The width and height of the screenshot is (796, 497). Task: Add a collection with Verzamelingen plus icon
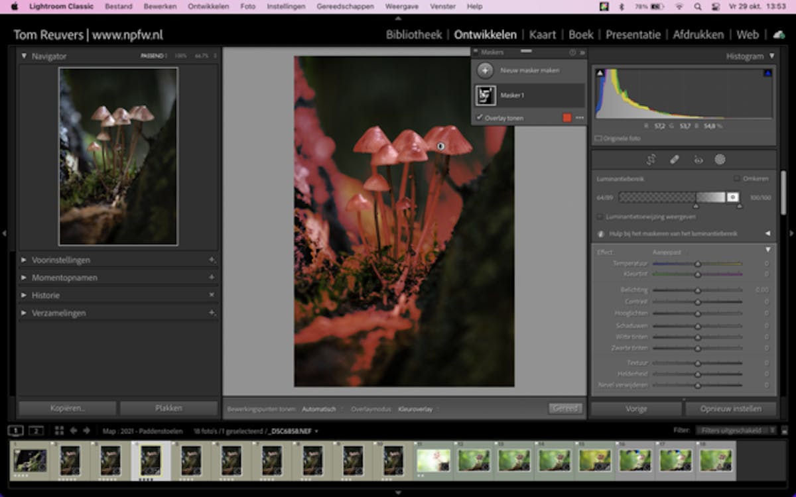click(x=212, y=312)
